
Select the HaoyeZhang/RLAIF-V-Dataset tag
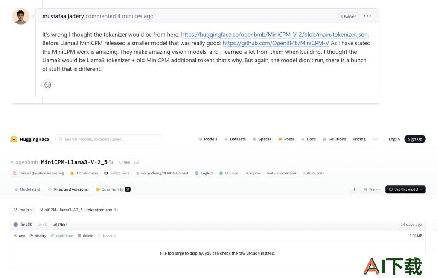coord(162,173)
